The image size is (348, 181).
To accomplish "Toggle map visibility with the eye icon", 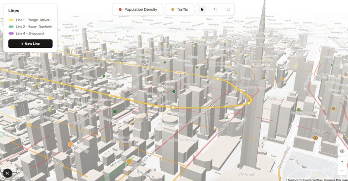I will (x=342, y=151).
